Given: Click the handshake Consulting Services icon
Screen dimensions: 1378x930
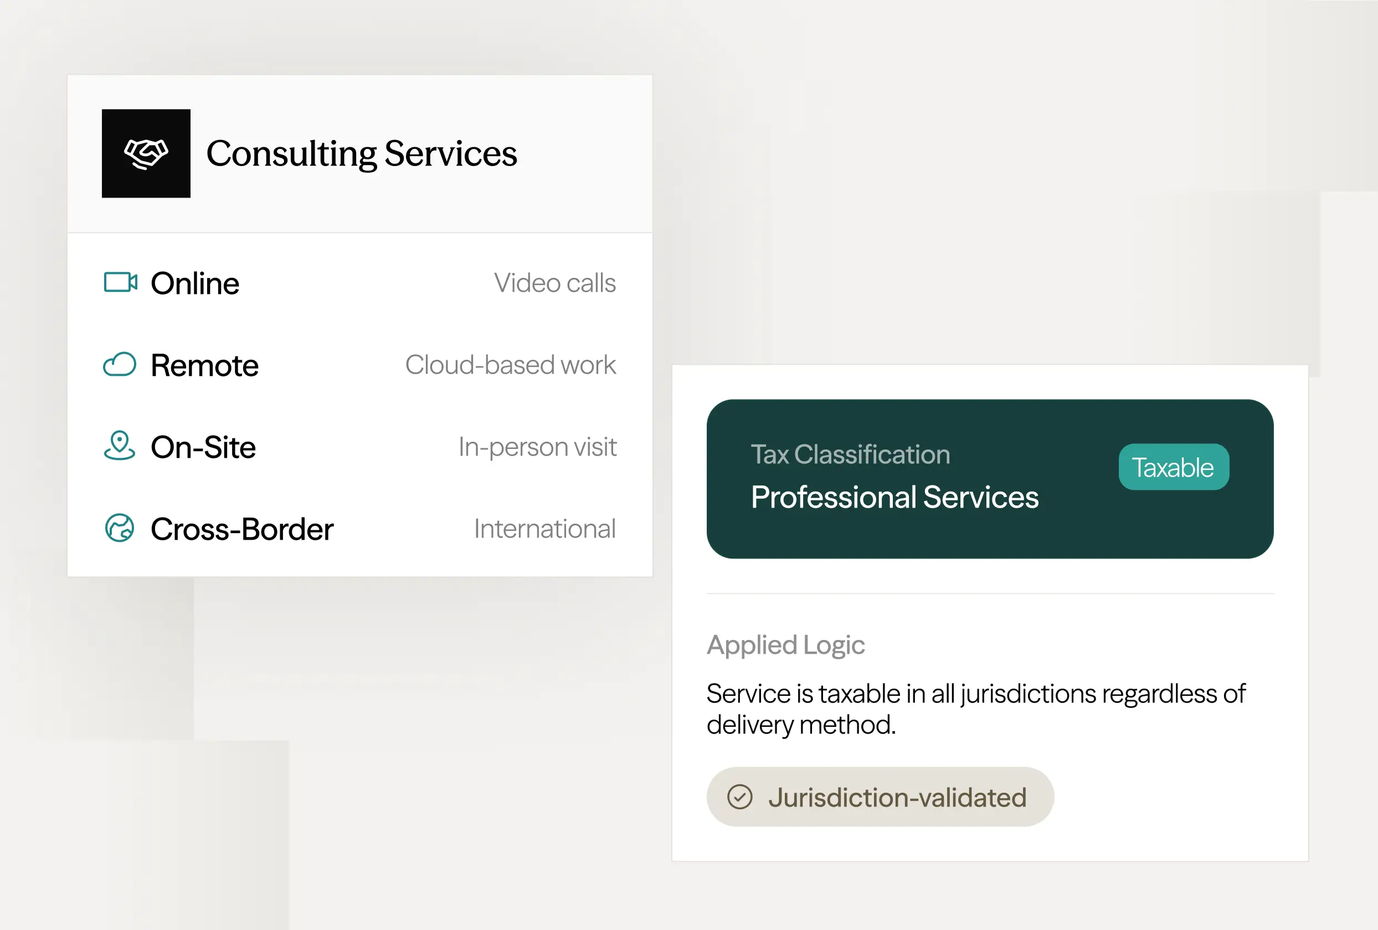Looking at the screenshot, I should [146, 153].
